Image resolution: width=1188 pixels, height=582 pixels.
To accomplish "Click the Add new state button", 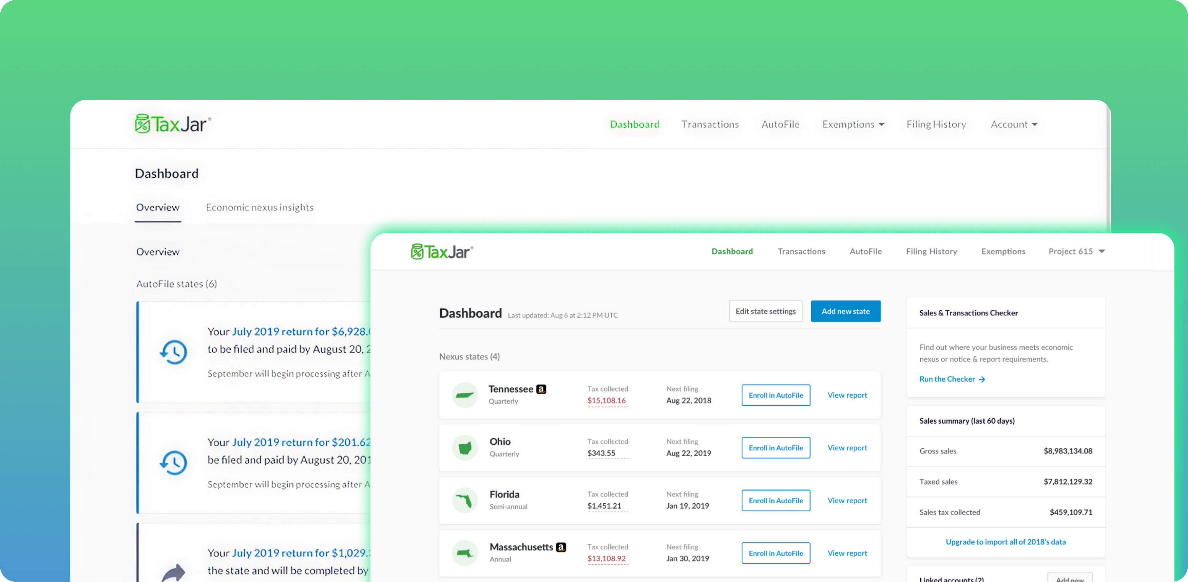I will click(845, 311).
